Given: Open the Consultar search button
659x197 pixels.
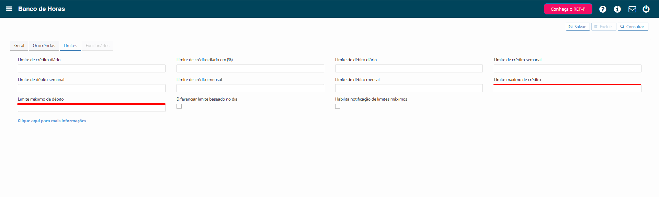Looking at the screenshot, I should (633, 27).
